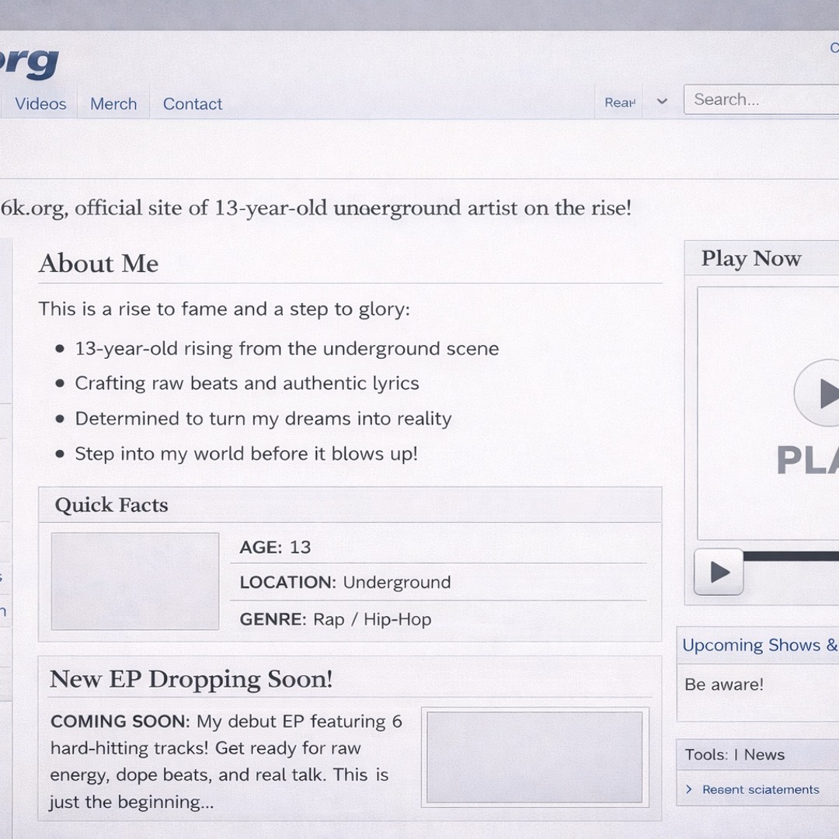Click the audio player progress track
Viewport: 839px width, 839px height.
pos(792,556)
